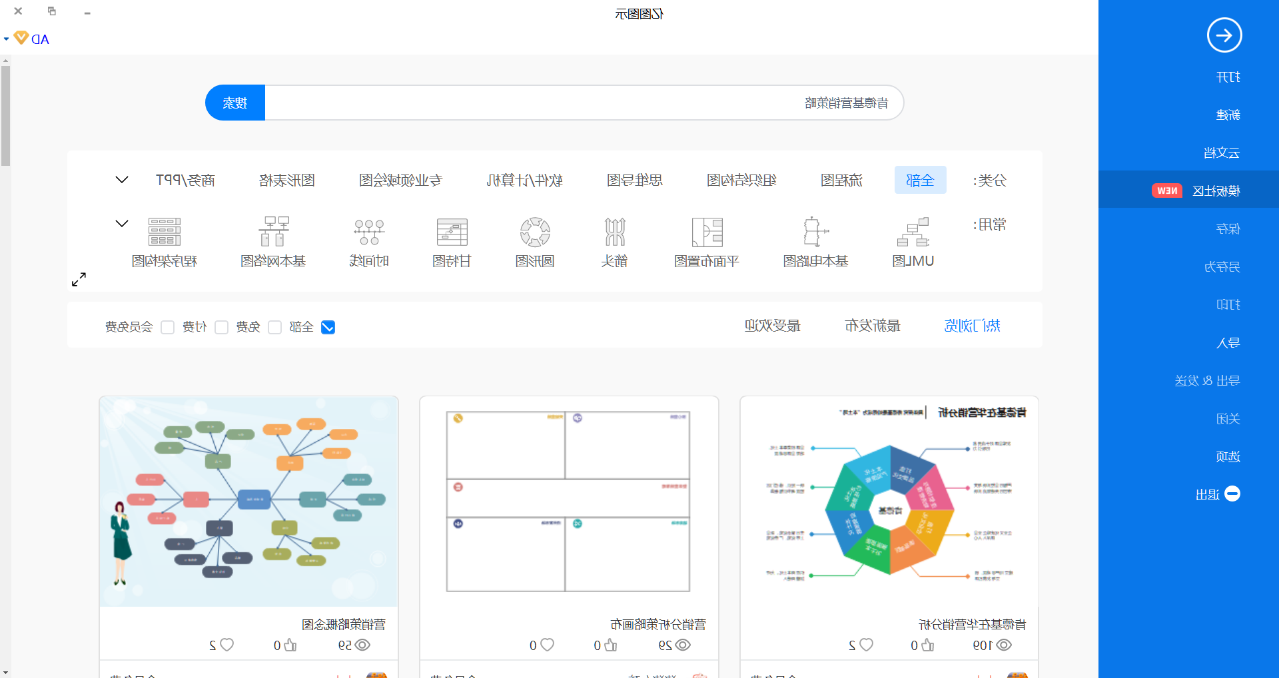Open the 营销策略概念图 title link
Viewport: 1279px width, 678px height.
(x=344, y=625)
